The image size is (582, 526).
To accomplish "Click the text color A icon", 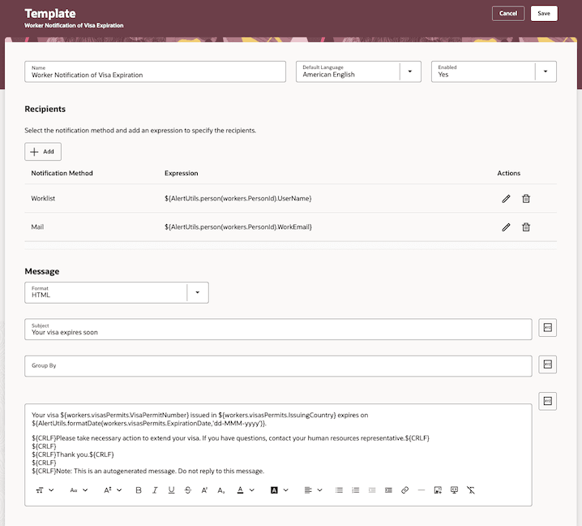I will 240,490.
